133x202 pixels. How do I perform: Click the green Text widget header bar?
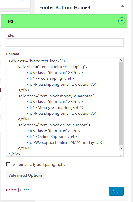point(64,21)
